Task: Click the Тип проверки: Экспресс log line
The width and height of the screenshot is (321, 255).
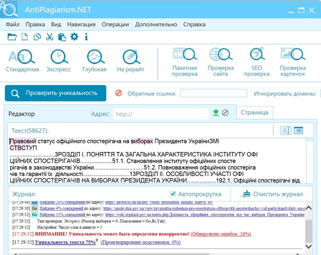Action: 101,221
